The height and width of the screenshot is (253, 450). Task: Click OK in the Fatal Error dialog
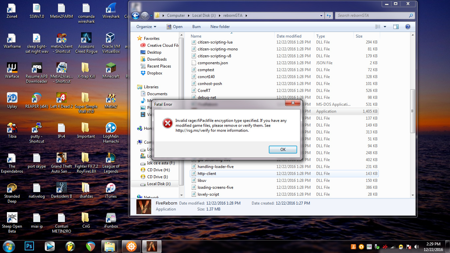pyautogui.click(x=283, y=149)
